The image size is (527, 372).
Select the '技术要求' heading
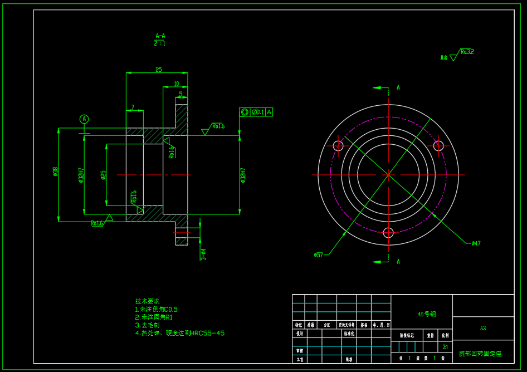[x=147, y=301]
